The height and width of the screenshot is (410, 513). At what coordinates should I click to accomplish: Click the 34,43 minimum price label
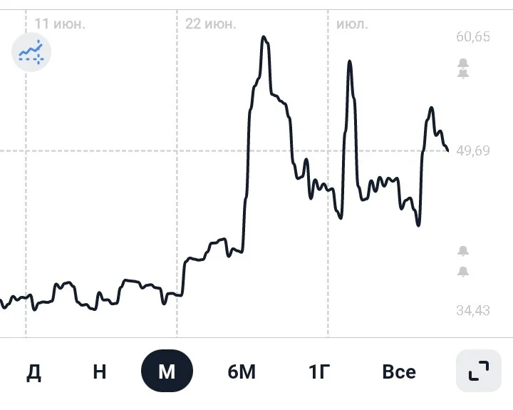tap(473, 310)
